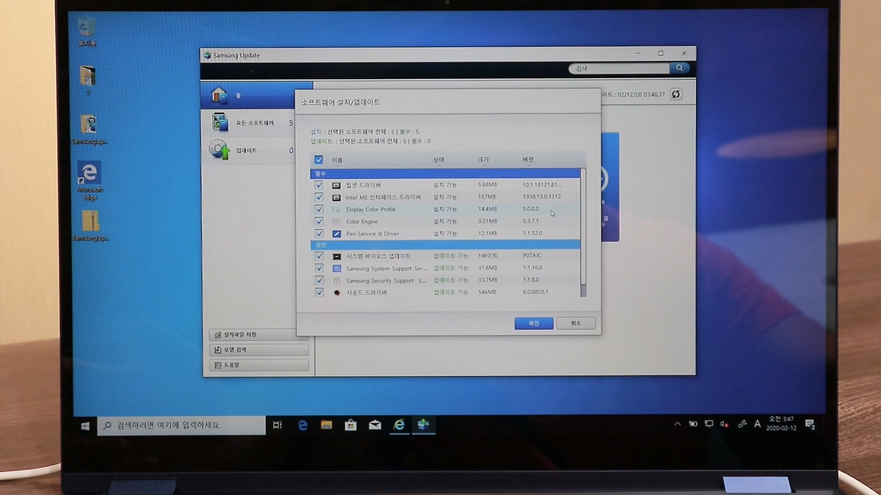Screen dimensions: 881x495
Task: Click the network icon in the system tray
Action: pyautogui.click(x=709, y=424)
